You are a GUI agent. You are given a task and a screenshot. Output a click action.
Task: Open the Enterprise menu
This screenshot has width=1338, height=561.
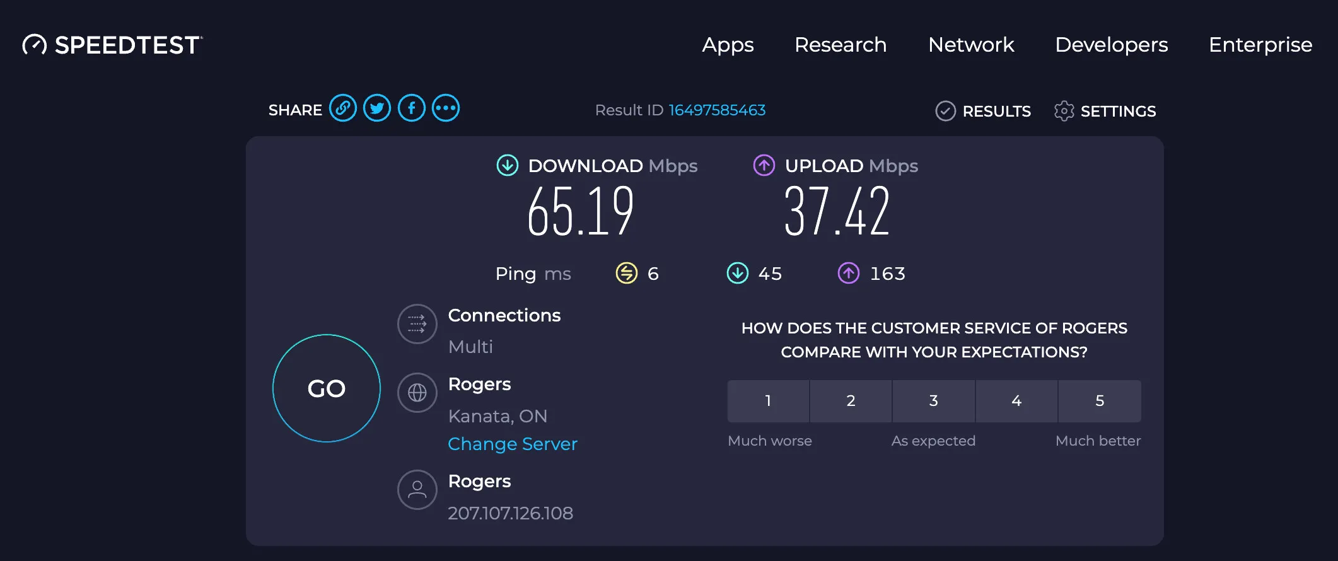pyautogui.click(x=1260, y=45)
